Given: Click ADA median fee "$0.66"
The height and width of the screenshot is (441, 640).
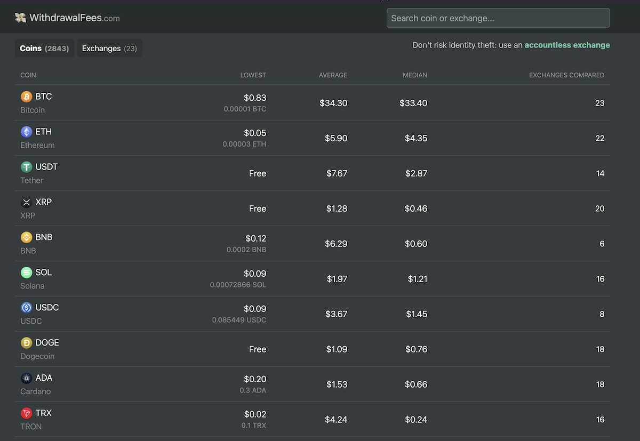Looking at the screenshot, I should point(416,384).
